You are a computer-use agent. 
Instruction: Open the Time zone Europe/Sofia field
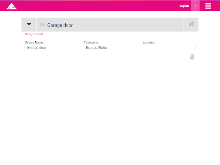point(110,48)
